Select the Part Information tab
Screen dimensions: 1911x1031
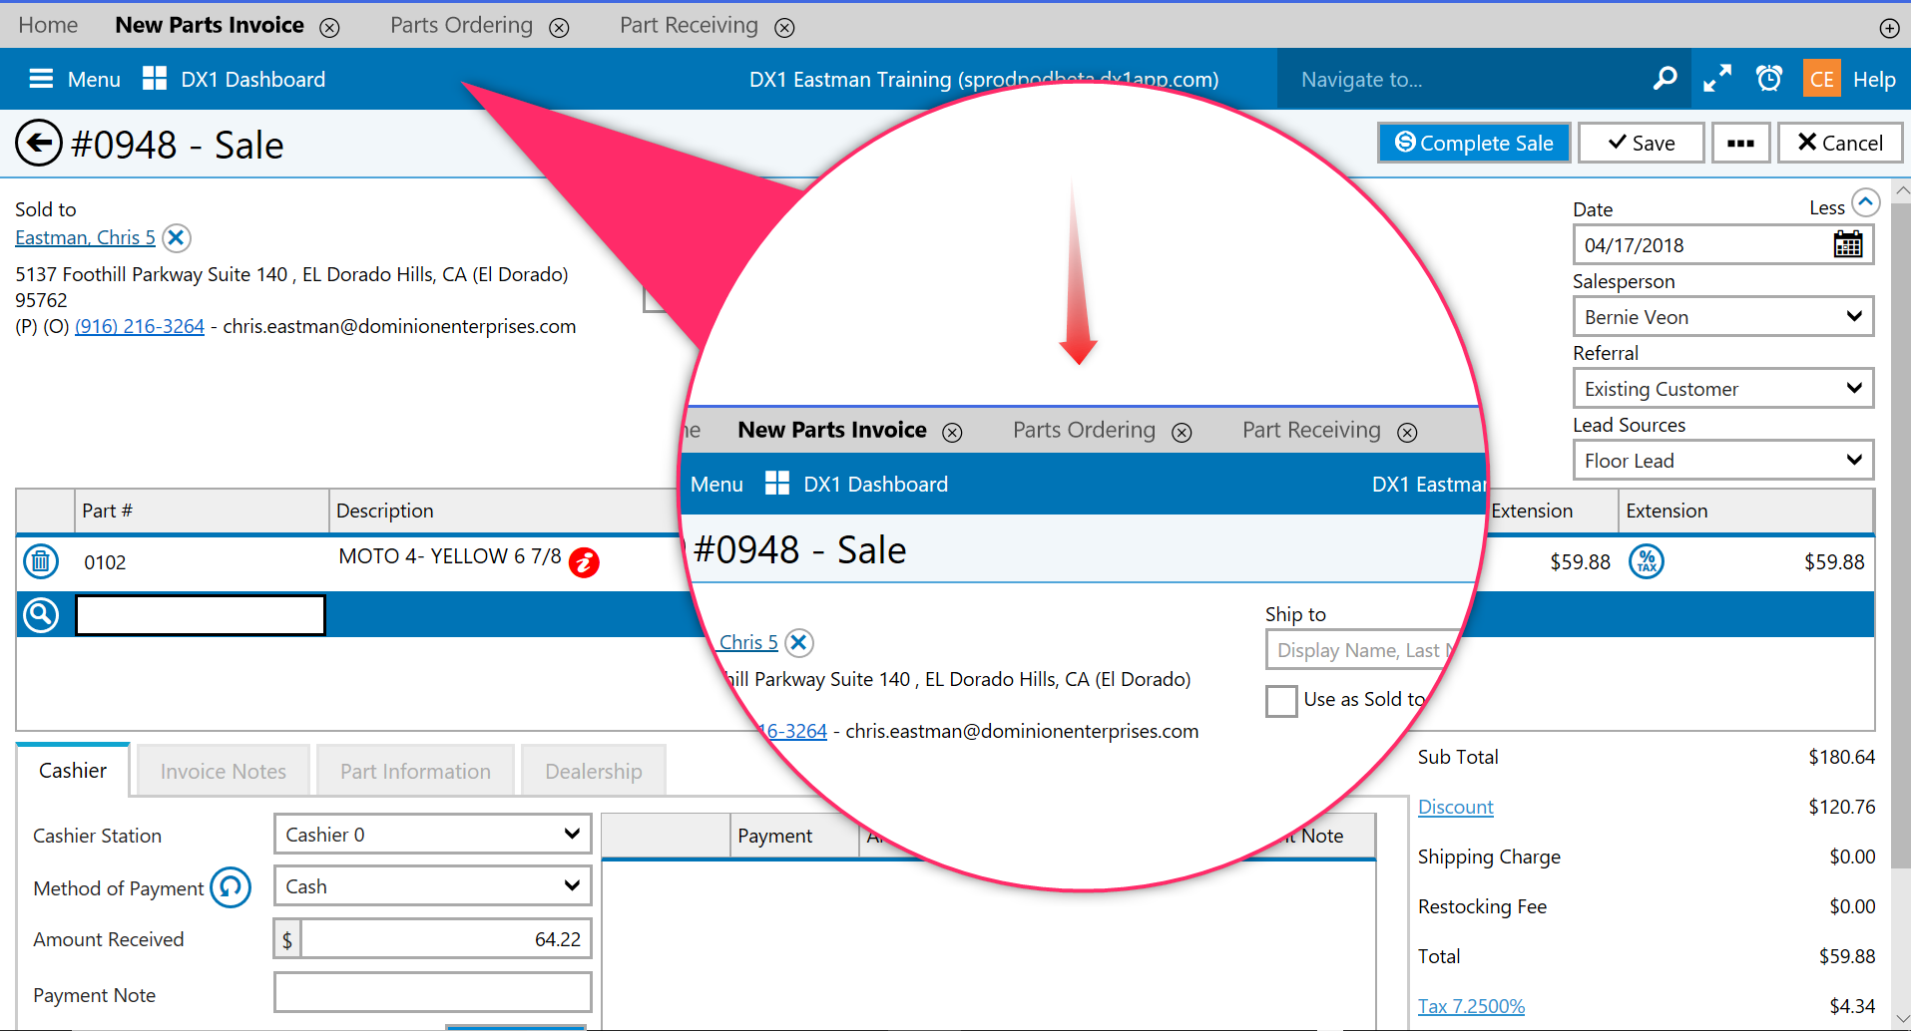tap(415, 771)
